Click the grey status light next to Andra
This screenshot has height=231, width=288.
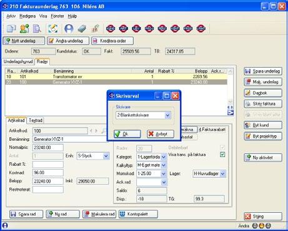point(255,225)
